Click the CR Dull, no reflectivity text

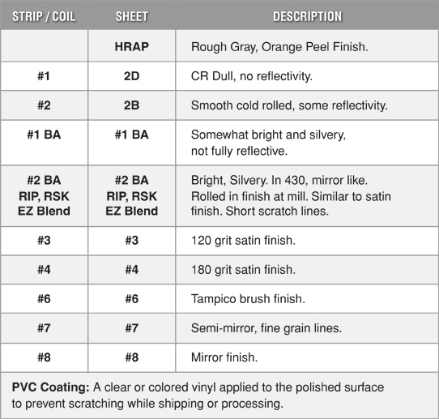coord(252,76)
